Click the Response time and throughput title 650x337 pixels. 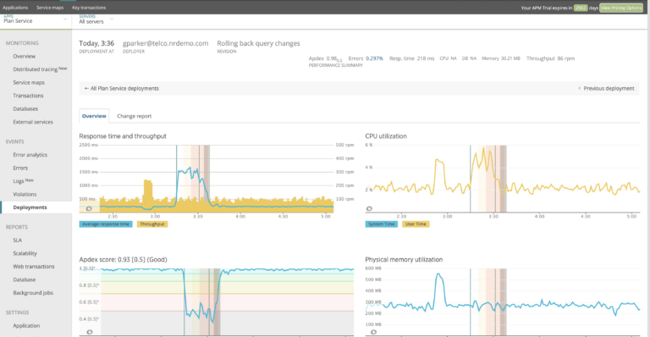[123, 136]
